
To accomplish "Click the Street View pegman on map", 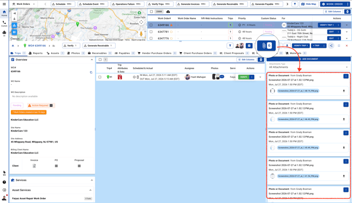I will [x=141, y=34].
